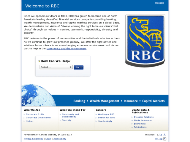
Task: Click the Banking banner text
Action: point(79,101)
